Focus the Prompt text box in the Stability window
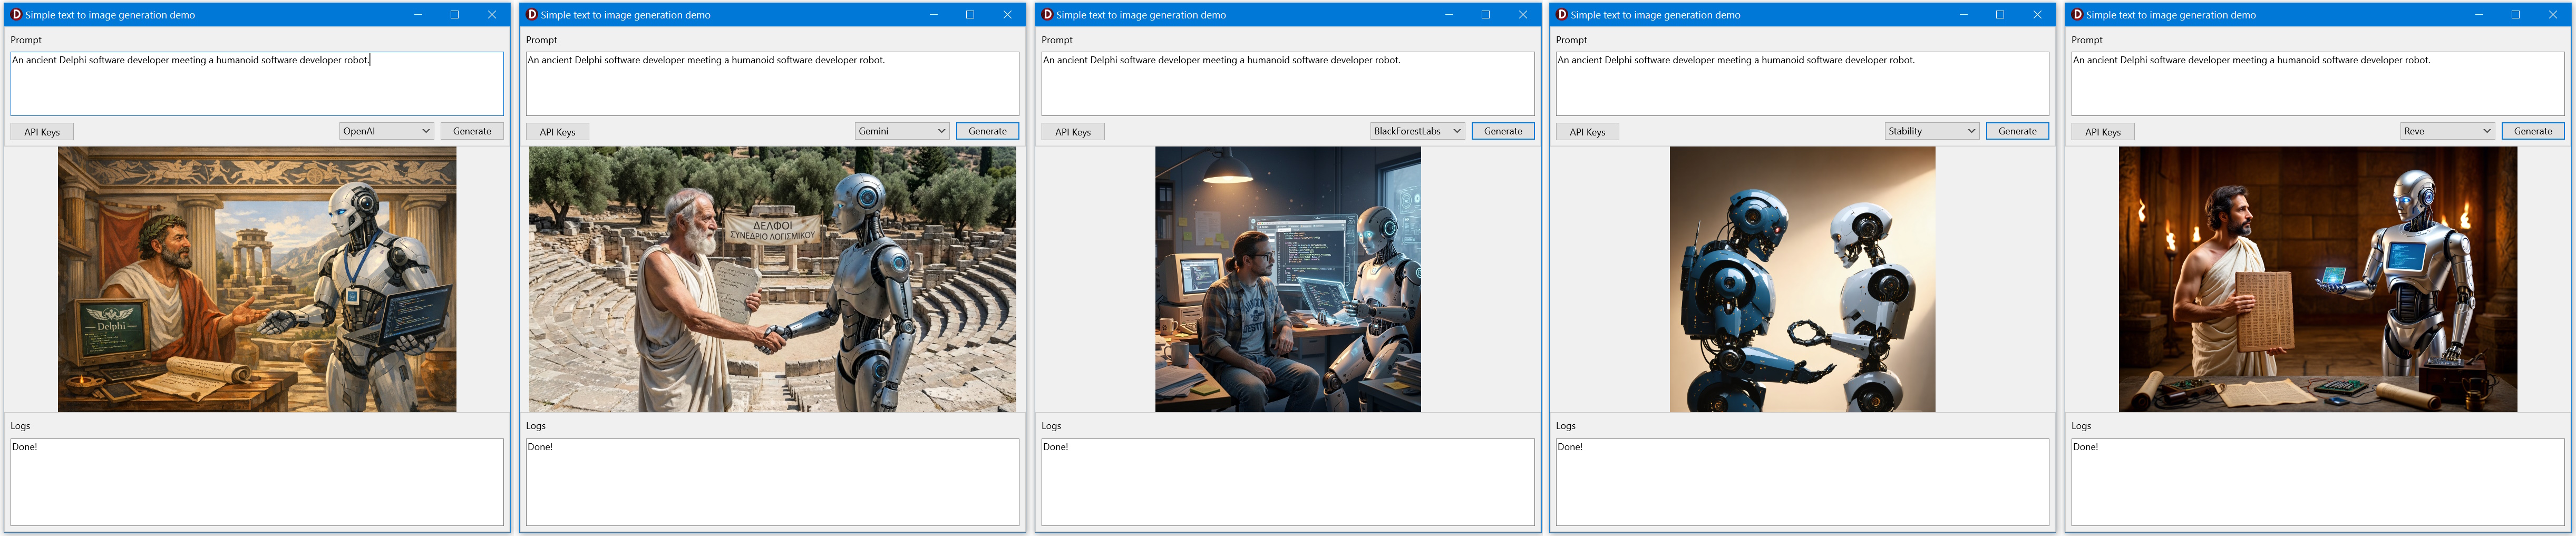The image size is (2576, 536). 1802,84
